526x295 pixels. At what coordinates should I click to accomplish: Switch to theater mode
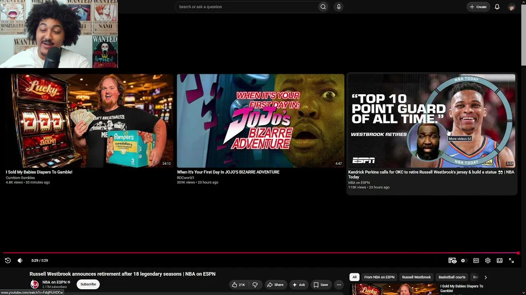point(500,261)
